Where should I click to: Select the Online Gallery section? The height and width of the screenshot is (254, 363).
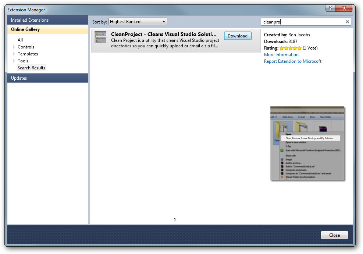click(x=25, y=29)
